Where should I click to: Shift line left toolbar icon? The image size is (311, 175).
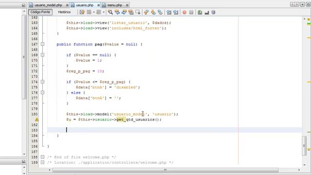coord(169,12)
